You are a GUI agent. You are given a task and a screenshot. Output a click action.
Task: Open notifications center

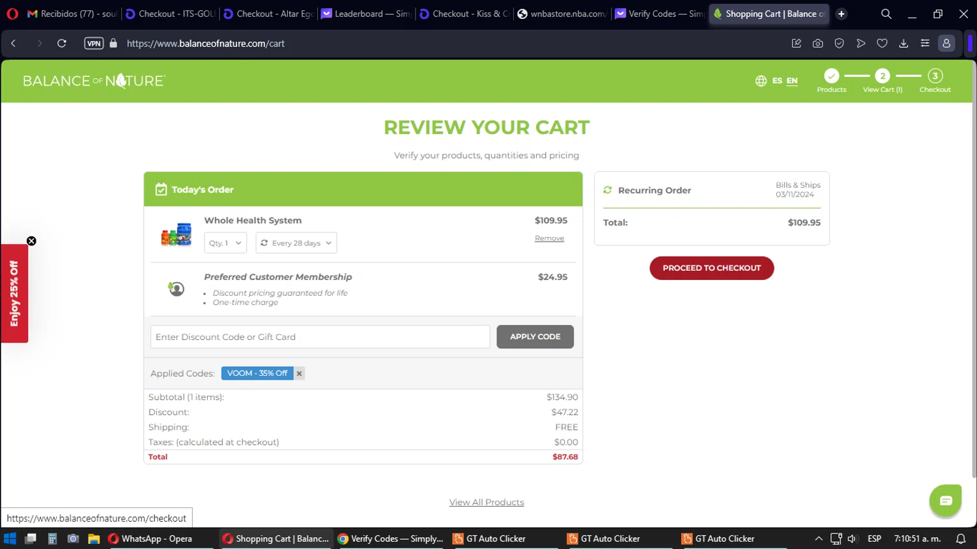961,539
